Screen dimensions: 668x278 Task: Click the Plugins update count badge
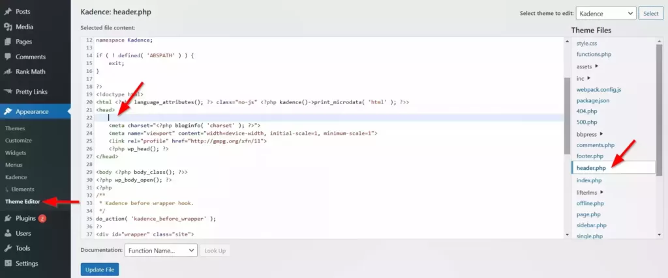coord(42,219)
